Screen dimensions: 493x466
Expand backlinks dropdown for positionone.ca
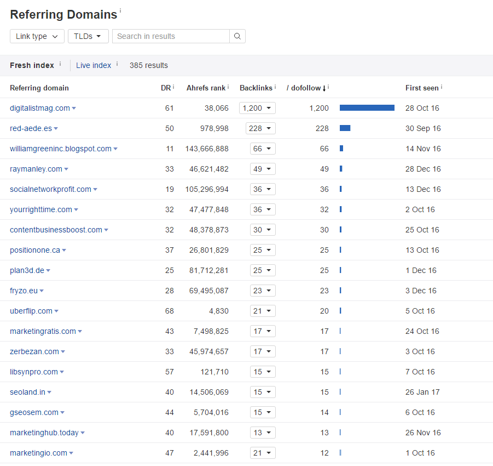[x=263, y=250]
